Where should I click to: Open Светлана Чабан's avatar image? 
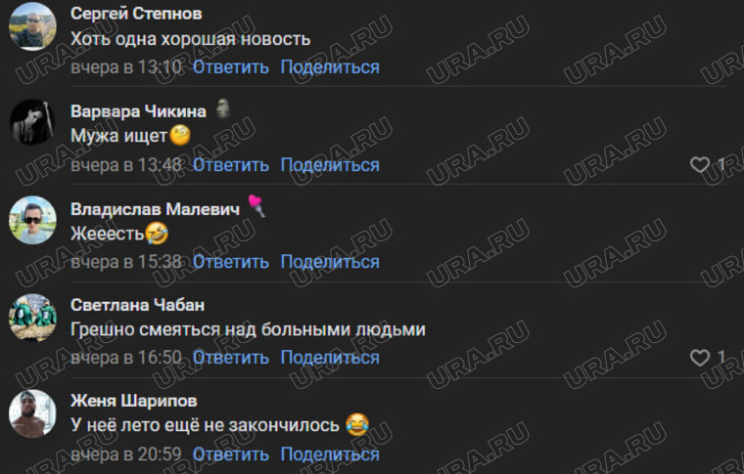(x=32, y=317)
